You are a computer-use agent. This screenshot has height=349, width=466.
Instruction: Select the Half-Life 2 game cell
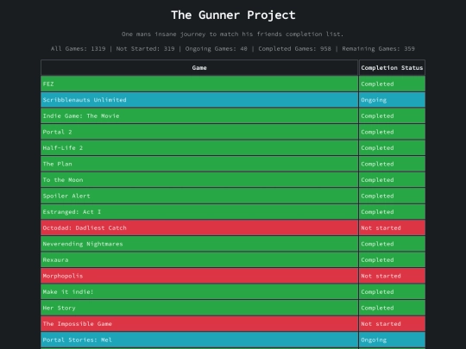coord(199,148)
